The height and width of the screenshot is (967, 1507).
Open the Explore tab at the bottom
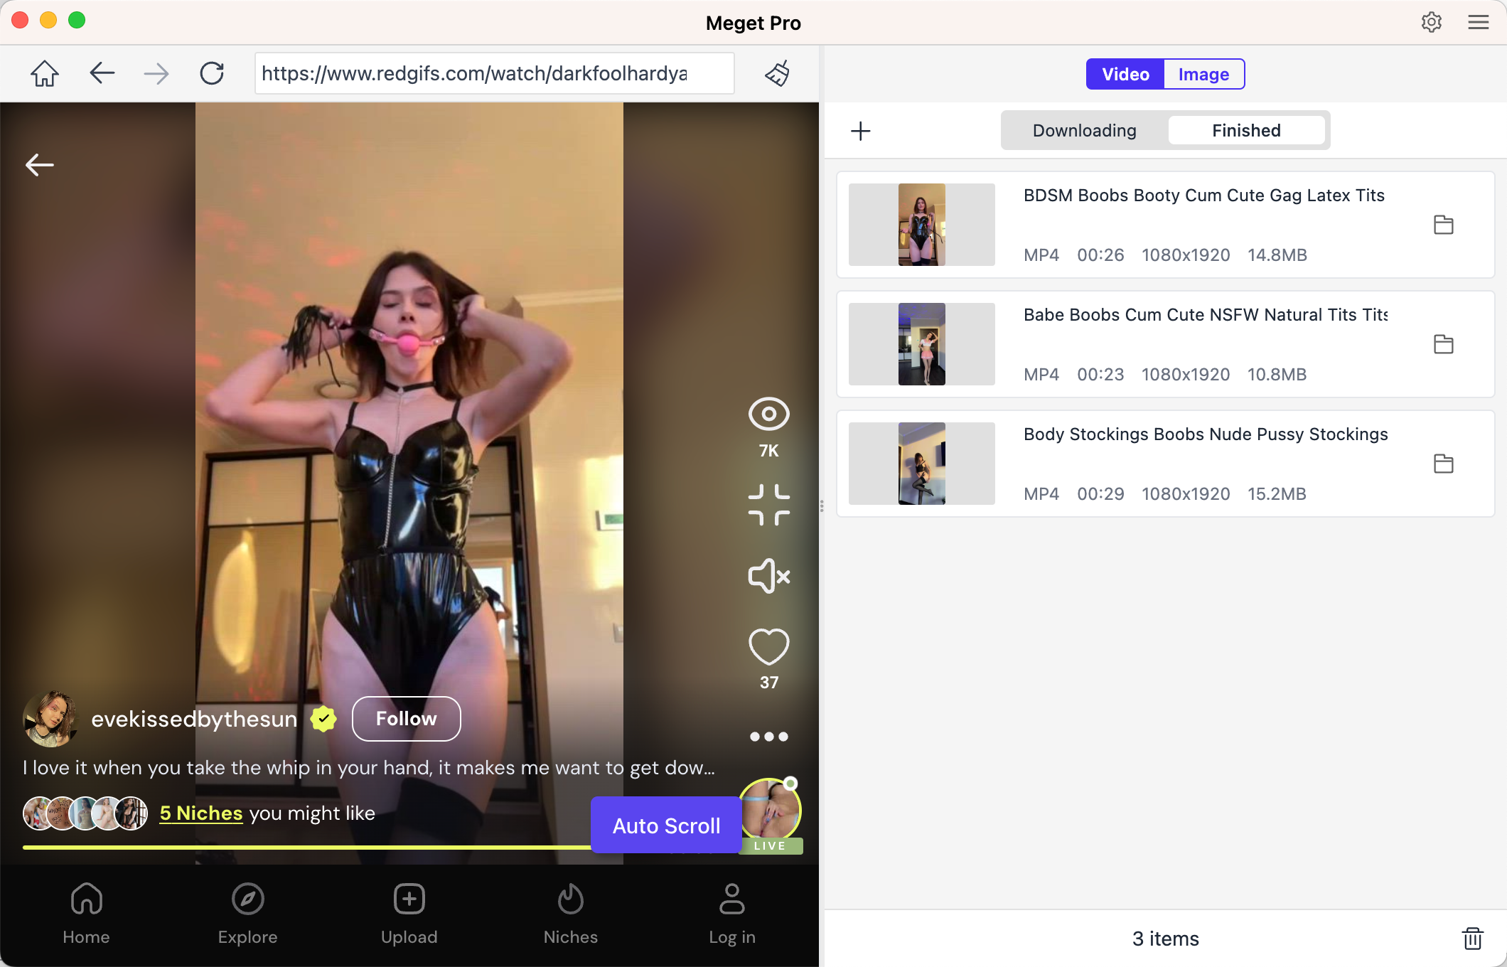[x=247, y=914]
